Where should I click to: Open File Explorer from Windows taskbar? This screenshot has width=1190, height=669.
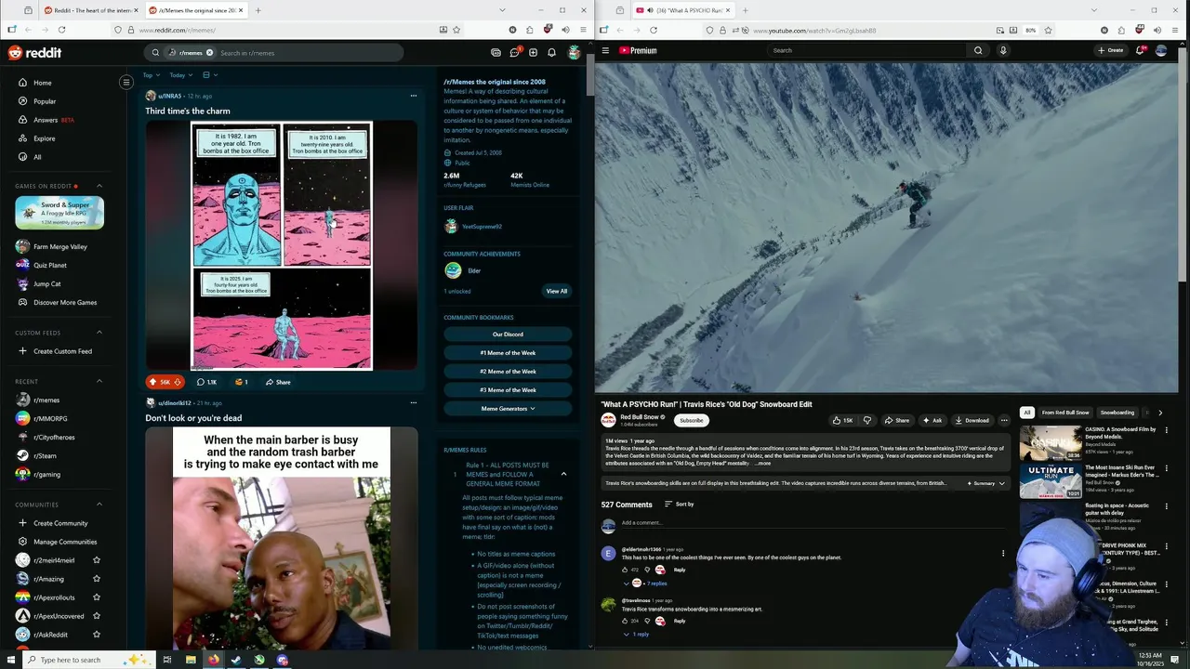pos(191,660)
